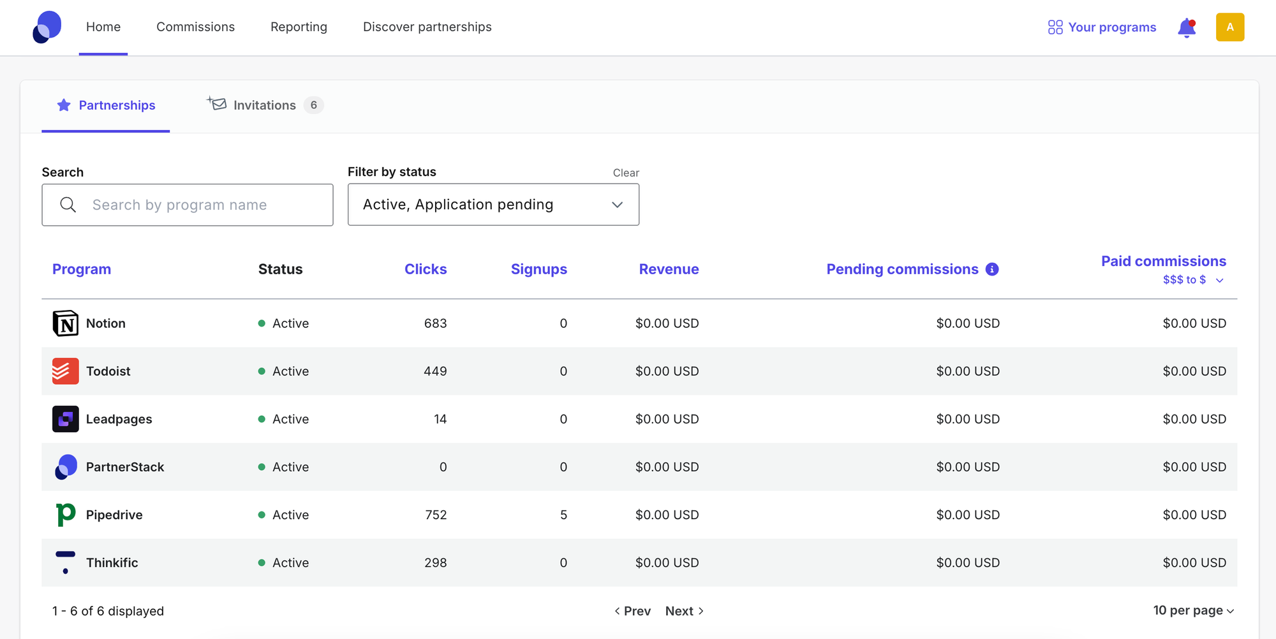Click the PartnerStack logo in header

click(47, 27)
